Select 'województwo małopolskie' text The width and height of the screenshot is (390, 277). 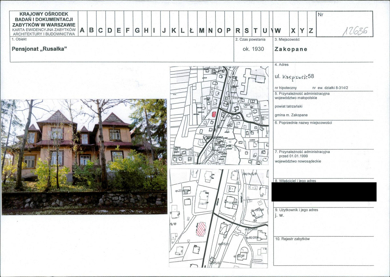(296, 98)
